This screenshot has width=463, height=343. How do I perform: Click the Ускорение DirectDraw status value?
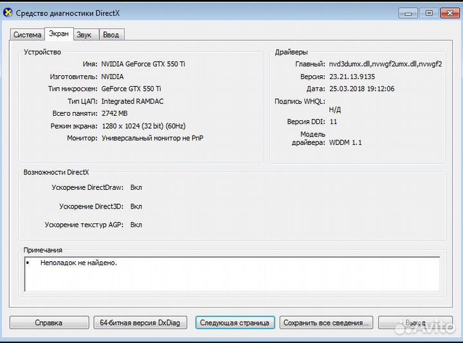pos(136,188)
